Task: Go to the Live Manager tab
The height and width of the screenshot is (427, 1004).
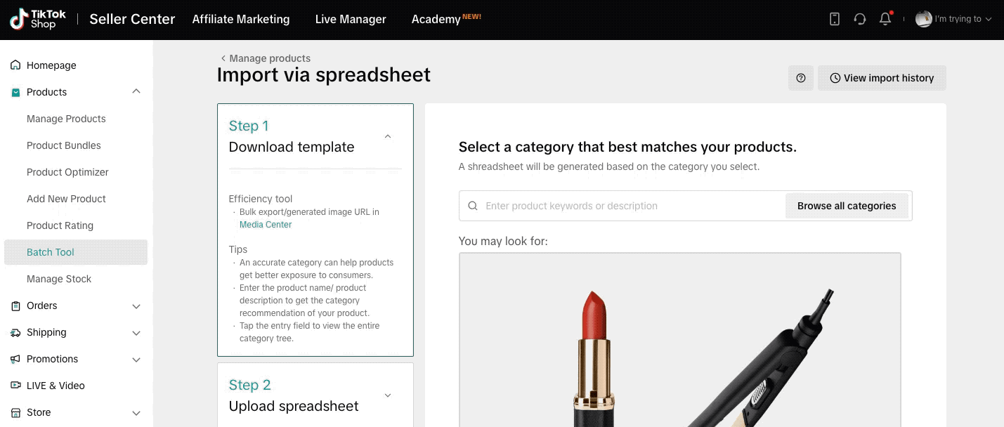Action: 351,19
